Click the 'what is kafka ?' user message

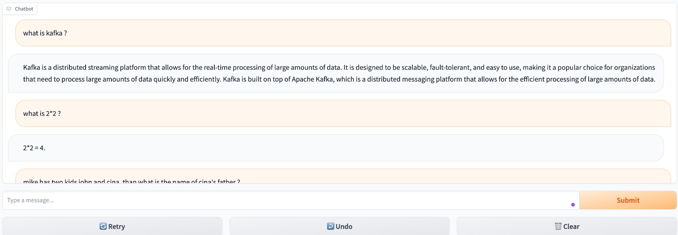45,33
